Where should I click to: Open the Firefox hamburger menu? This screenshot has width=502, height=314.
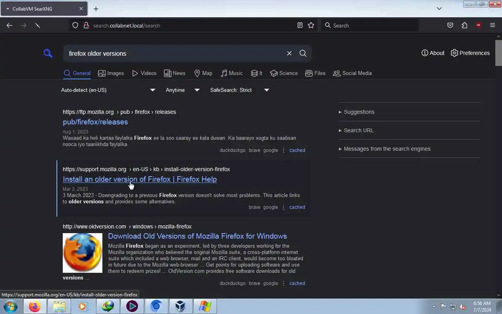493,25
